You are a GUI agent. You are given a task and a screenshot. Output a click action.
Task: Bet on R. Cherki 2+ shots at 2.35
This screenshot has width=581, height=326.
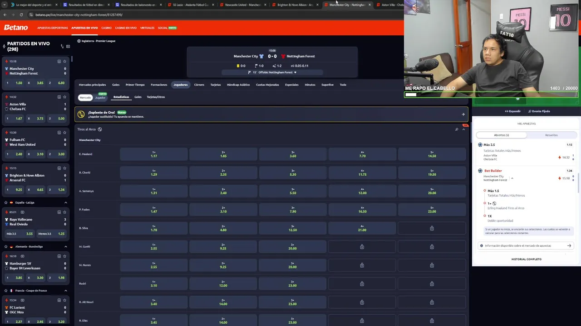223,173
